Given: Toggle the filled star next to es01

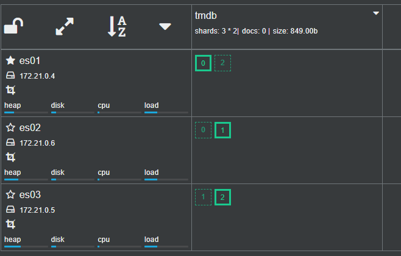Looking at the screenshot, I should 10,60.
